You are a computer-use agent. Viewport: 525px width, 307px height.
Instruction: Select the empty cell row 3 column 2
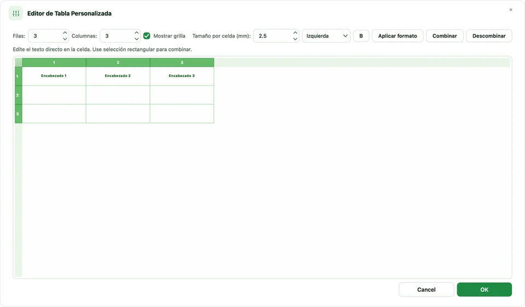(118, 114)
